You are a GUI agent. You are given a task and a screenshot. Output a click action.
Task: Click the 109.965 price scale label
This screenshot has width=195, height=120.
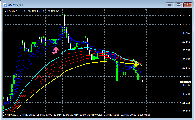pyautogui.click(x=186, y=33)
